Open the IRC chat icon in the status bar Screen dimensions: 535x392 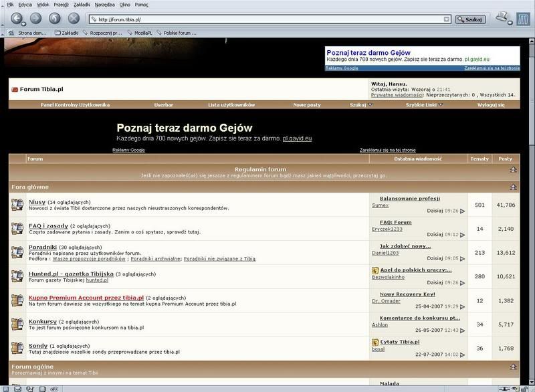click(x=54, y=389)
